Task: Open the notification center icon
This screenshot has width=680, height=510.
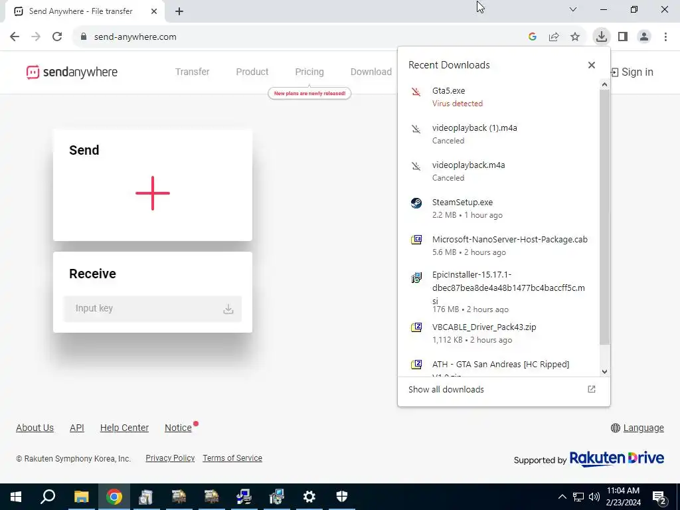Action: [659, 497]
